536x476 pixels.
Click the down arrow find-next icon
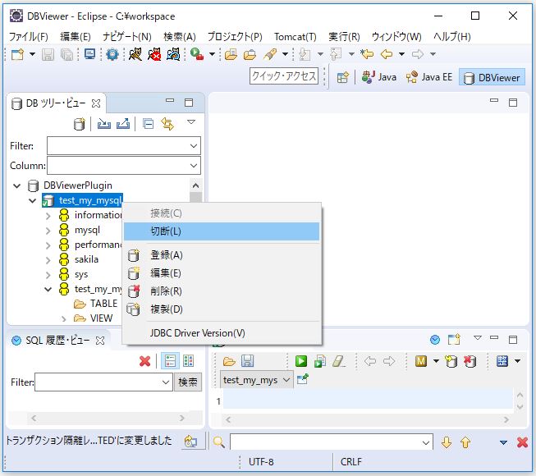click(x=447, y=442)
